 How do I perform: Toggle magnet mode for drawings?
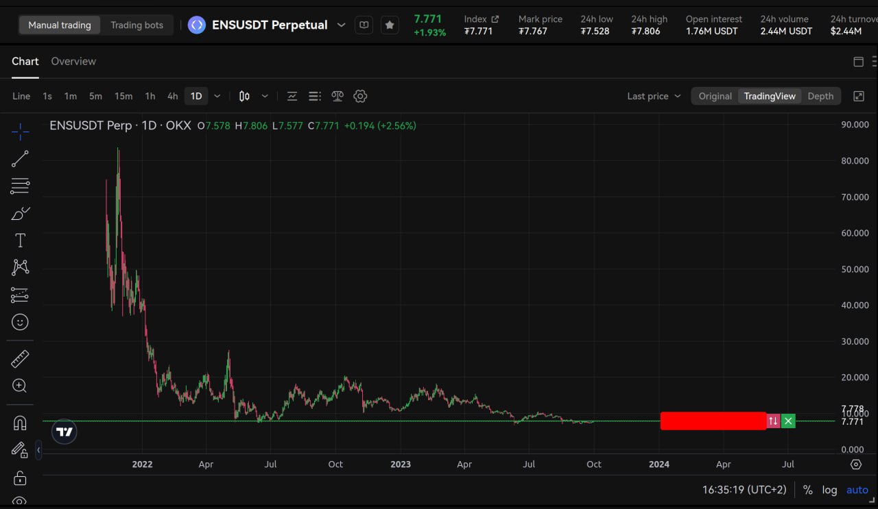pyautogui.click(x=20, y=423)
